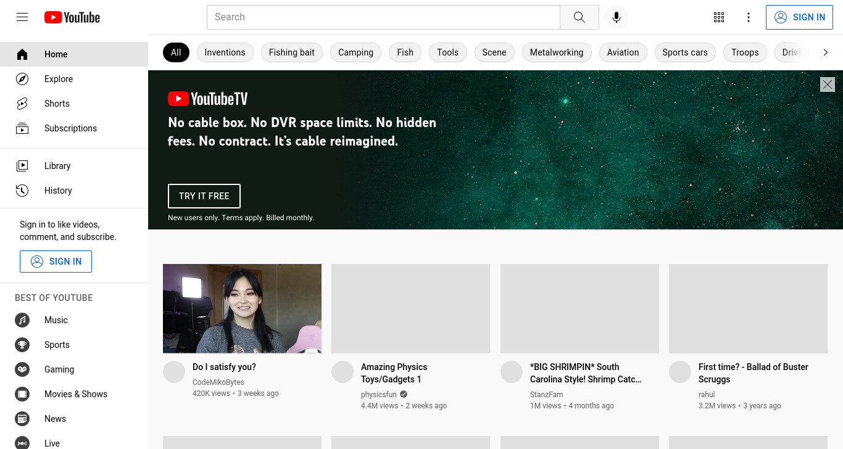The height and width of the screenshot is (449, 843).
Task: Click the History clock icon
Action: (x=22, y=191)
